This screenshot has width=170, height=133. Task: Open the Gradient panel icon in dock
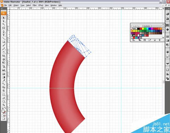pyautogui.click(x=167, y=41)
